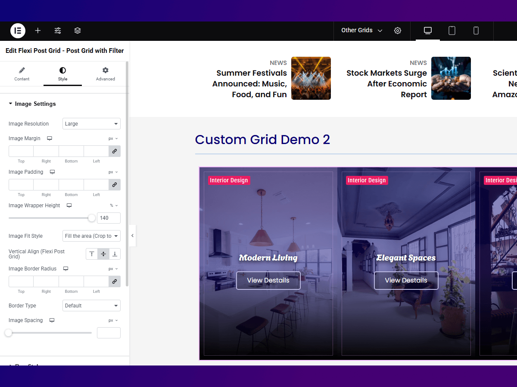Click responsive icon beside Image Border Radius
517x387 pixels.
point(65,269)
